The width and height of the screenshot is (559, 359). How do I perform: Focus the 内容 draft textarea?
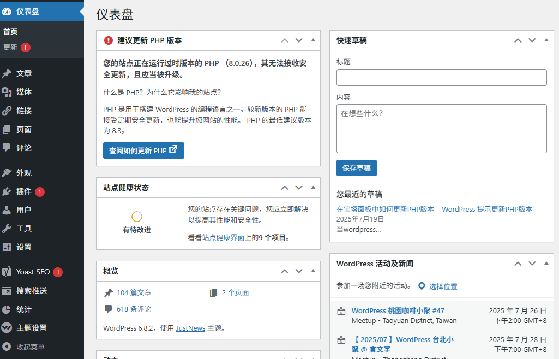(x=441, y=129)
